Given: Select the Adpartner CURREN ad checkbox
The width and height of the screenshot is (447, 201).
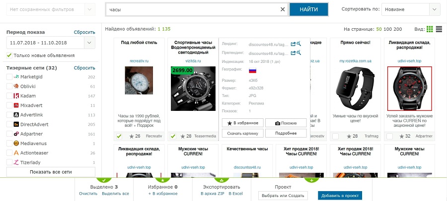Looking at the screenshot, I should 390,137.
